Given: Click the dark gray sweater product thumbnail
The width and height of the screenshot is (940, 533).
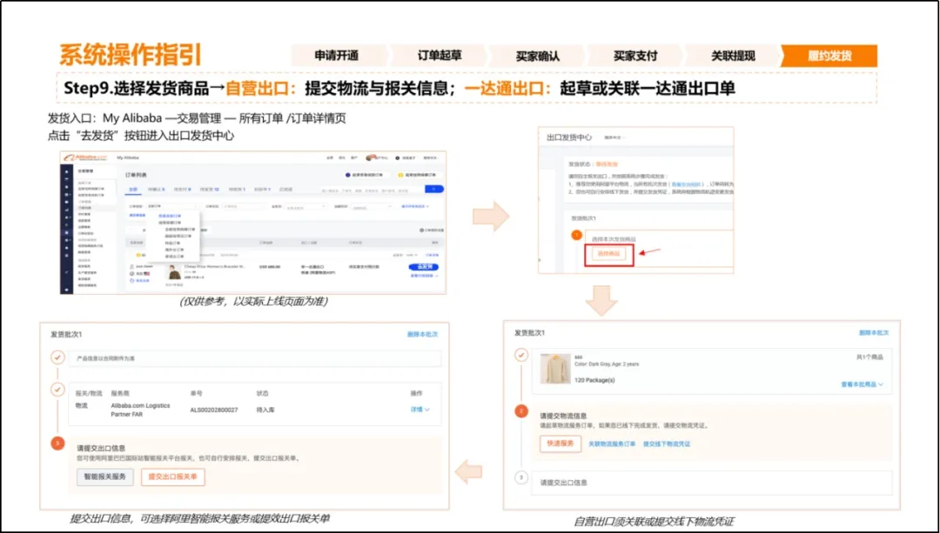Looking at the screenshot, I should click(556, 368).
